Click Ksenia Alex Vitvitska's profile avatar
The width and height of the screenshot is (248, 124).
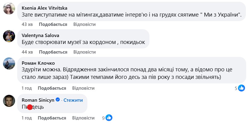9,8
